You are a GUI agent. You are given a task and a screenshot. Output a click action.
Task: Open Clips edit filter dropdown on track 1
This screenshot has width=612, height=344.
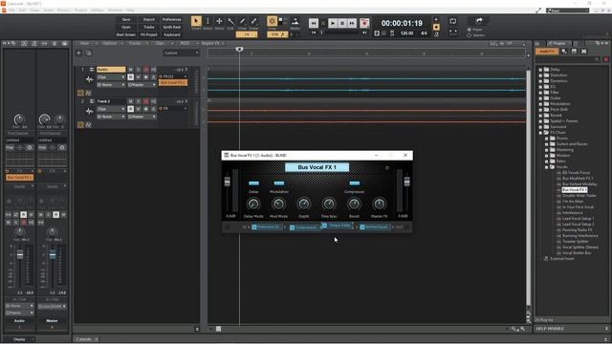111,77
